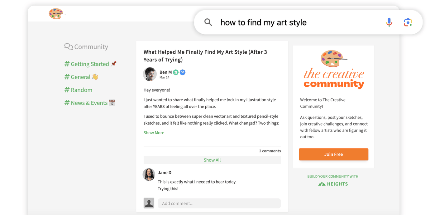Image resolution: width=430 pixels, height=215 pixels.
Task: Click the palette logo in header
Action: [x=56, y=14]
